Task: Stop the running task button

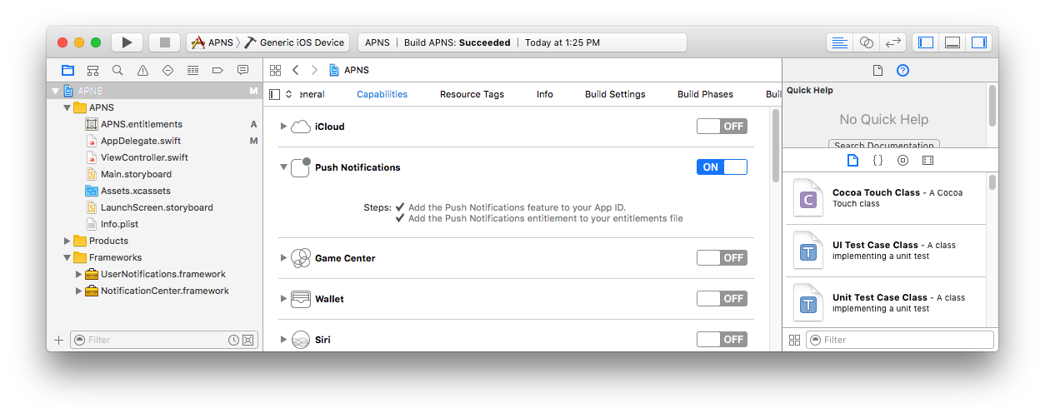Action: click(x=164, y=42)
